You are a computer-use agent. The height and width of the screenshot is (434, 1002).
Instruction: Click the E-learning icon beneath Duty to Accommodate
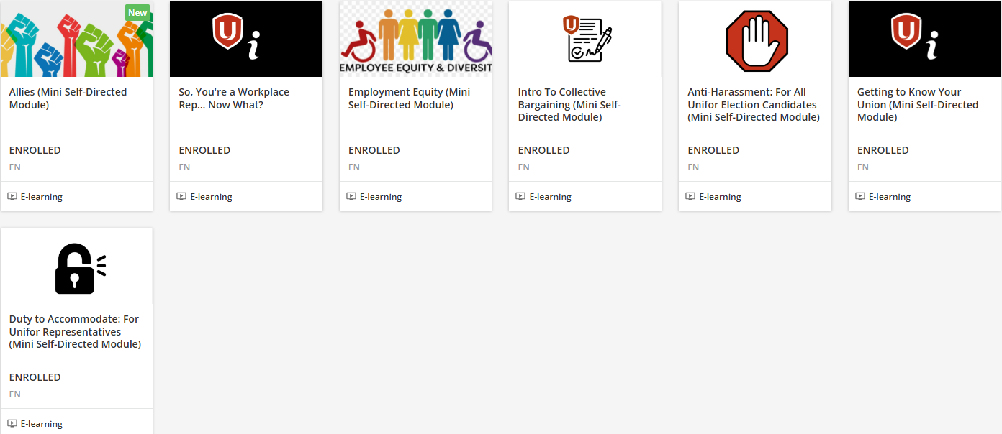click(x=13, y=423)
